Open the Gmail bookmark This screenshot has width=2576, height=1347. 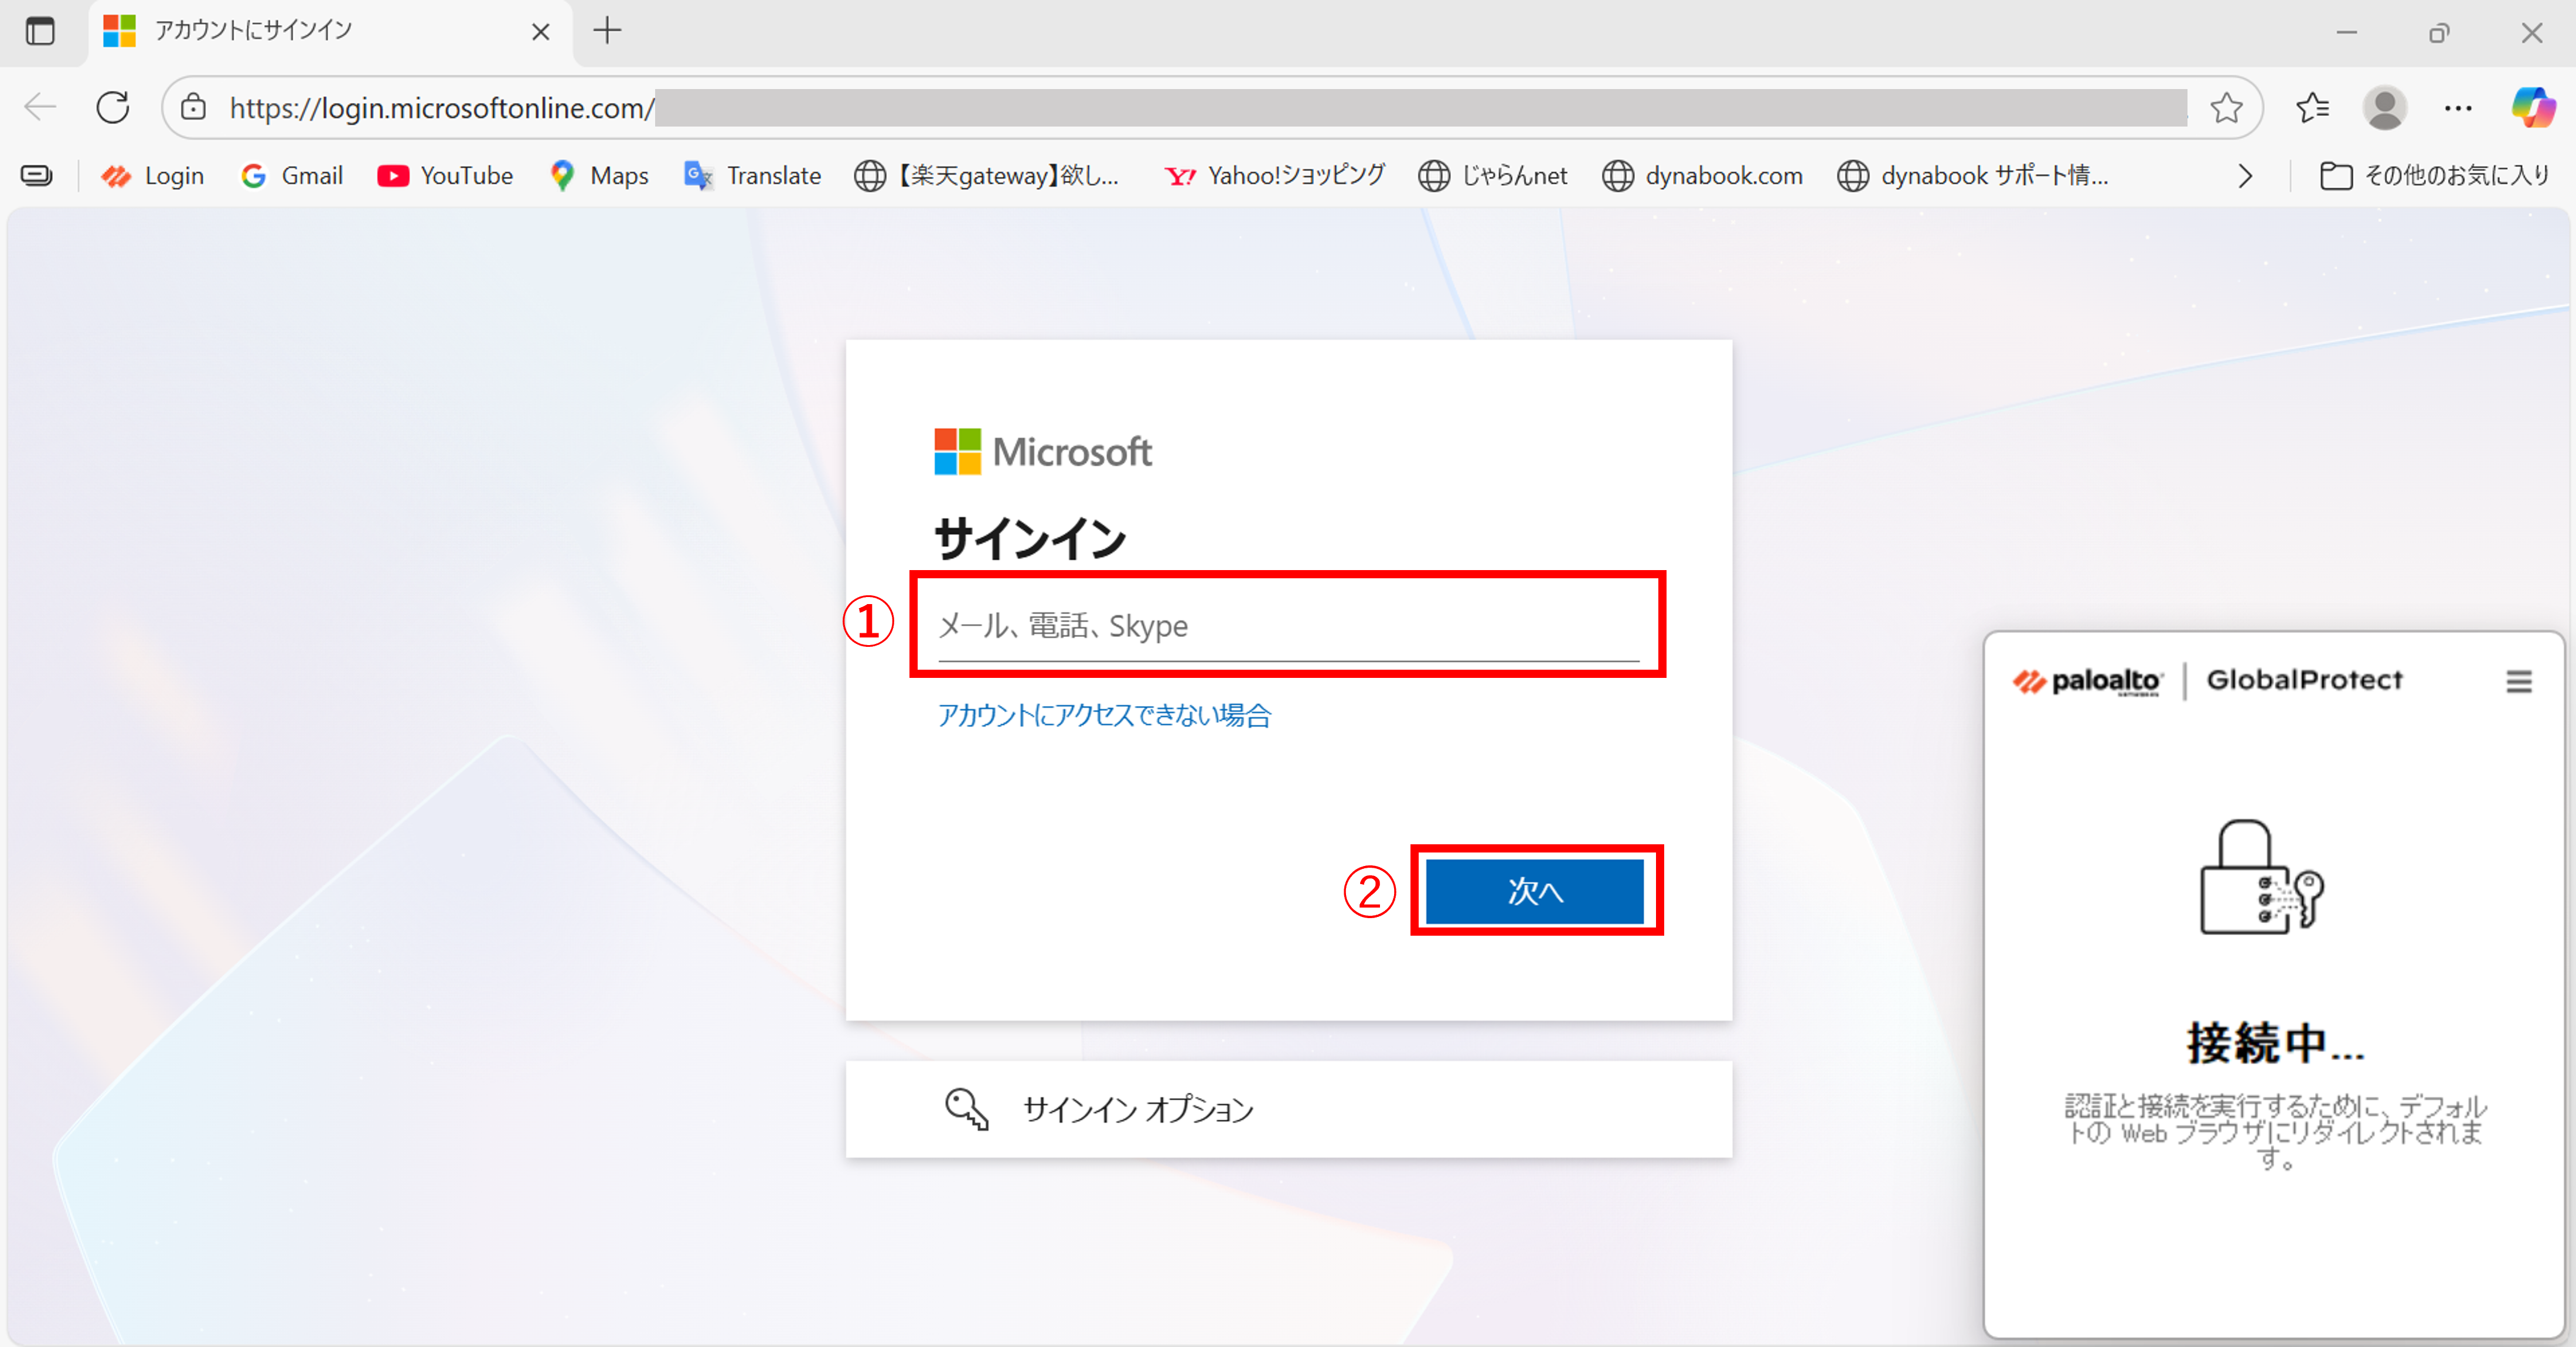pos(292,176)
